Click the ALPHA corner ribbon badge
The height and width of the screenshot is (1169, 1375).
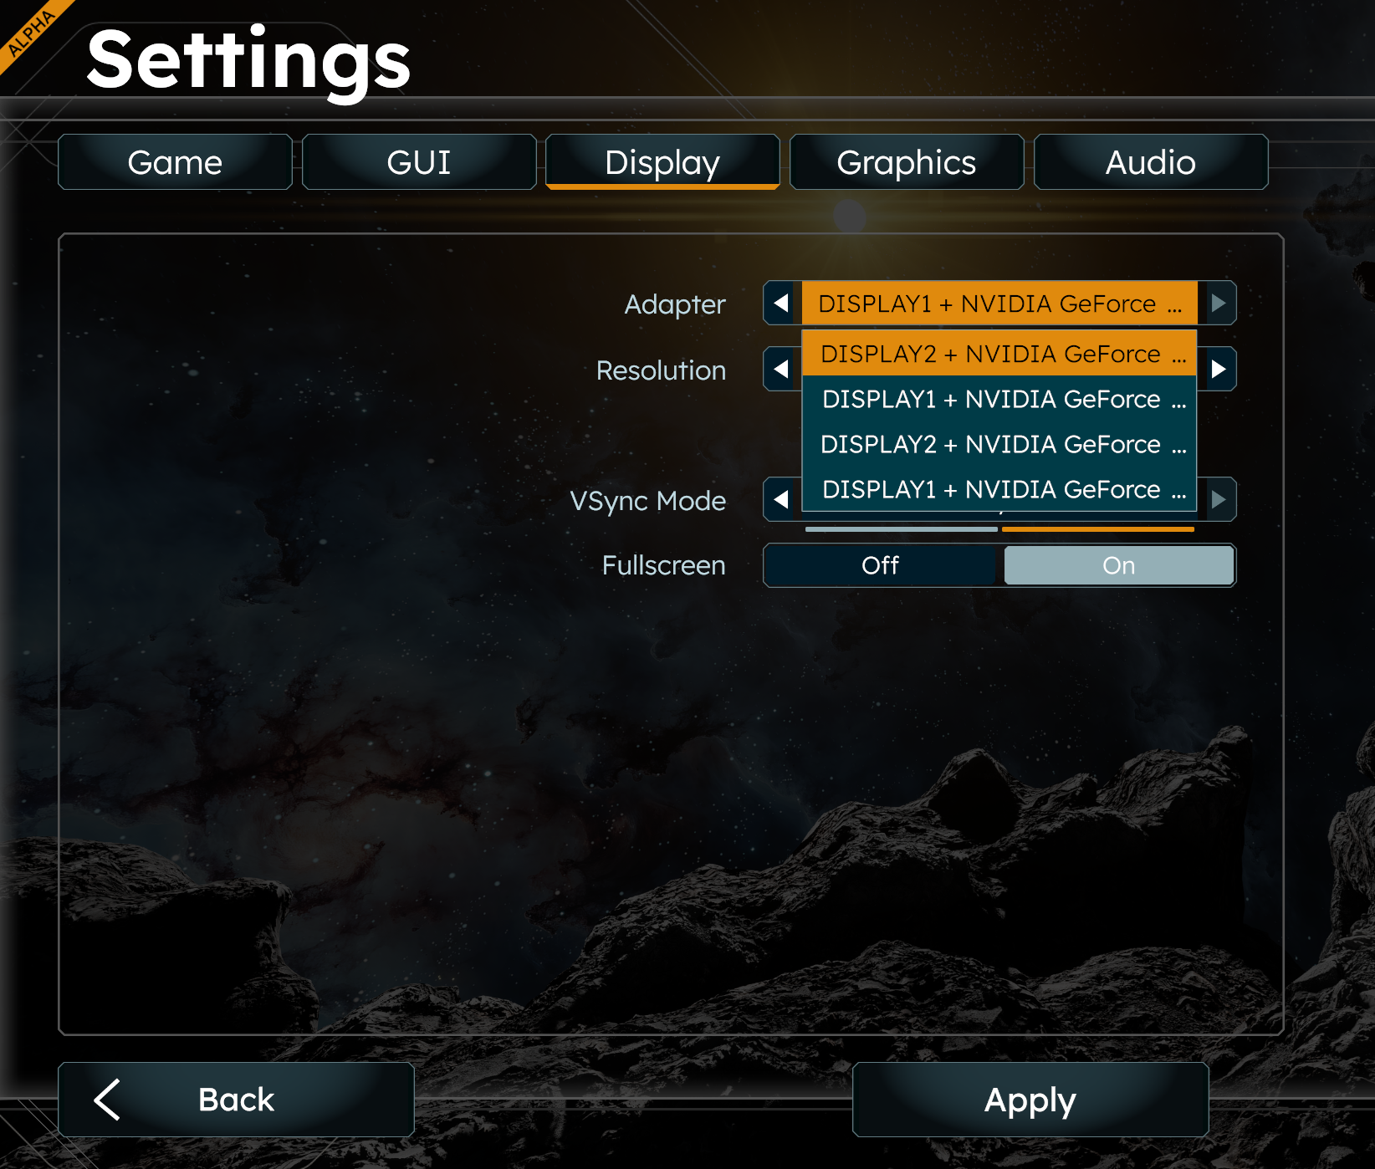(32, 32)
